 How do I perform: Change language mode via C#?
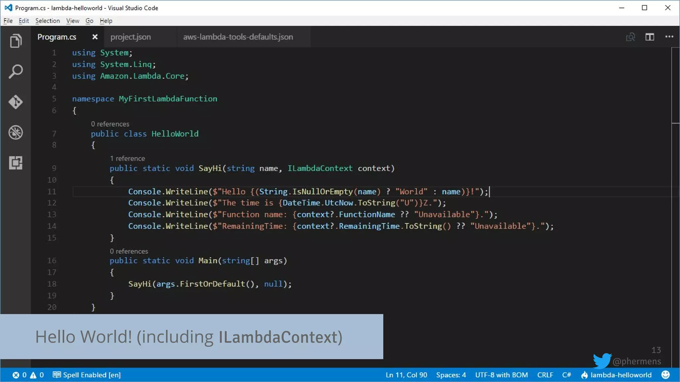coord(566,375)
